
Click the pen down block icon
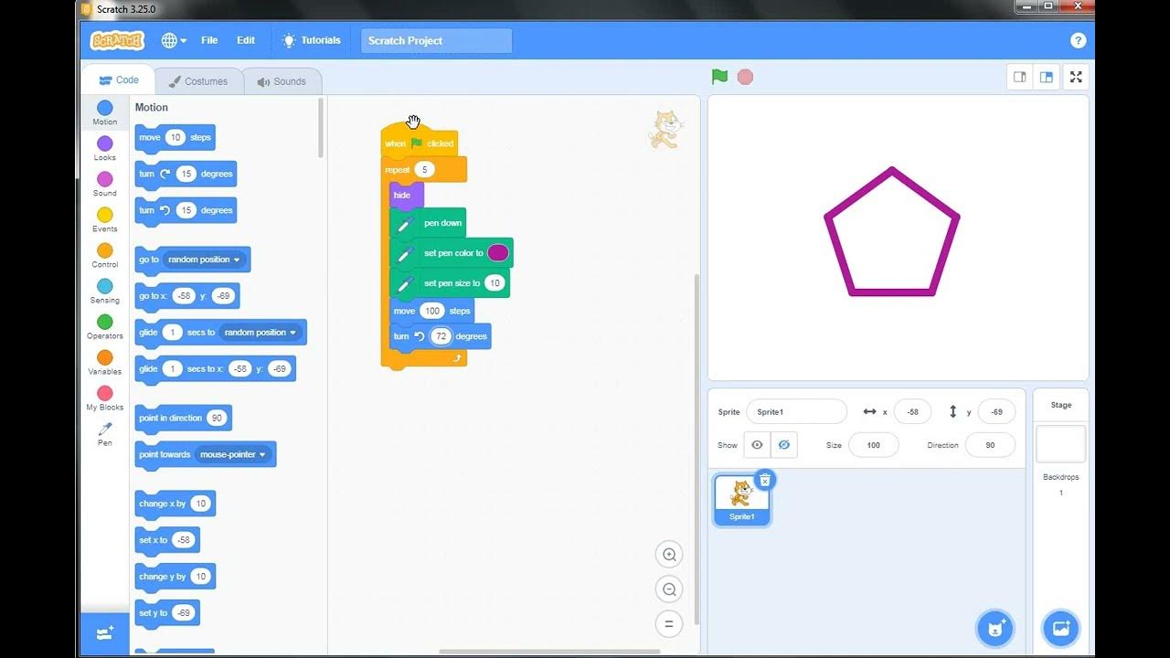click(406, 223)
